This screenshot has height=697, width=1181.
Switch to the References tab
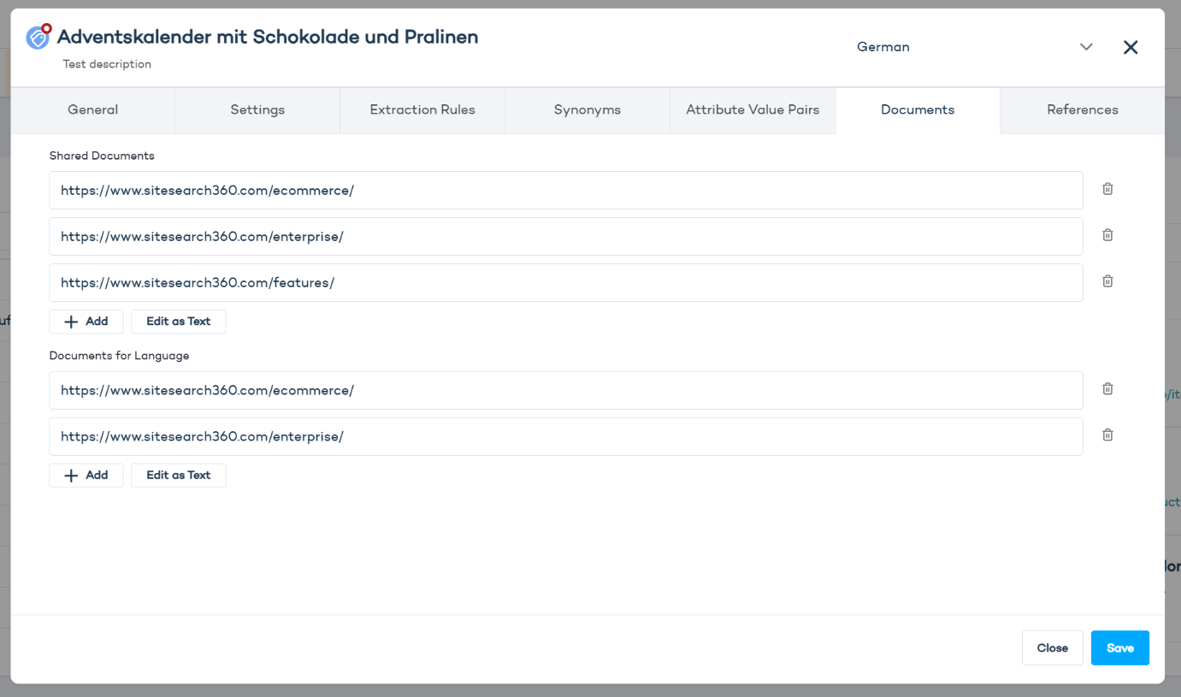tap(1083, 109)
